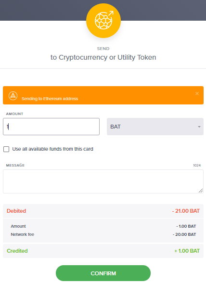Open the BAT currency dropdown

[155, 127]
